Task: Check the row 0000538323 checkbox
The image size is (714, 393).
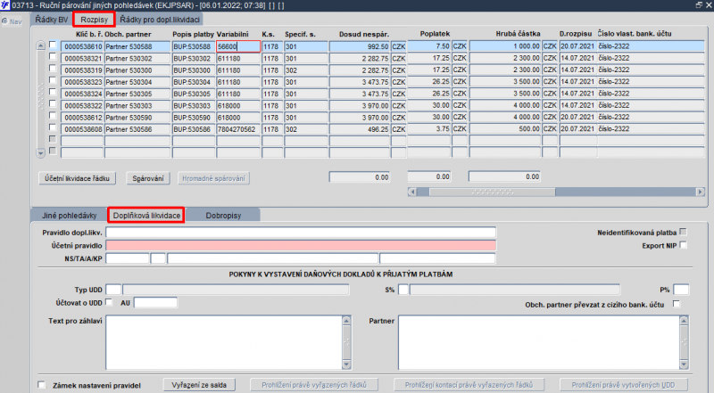Action: 53,80
